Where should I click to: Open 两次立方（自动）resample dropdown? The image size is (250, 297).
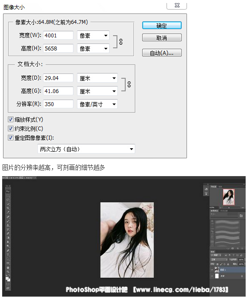tap(86, 149)
